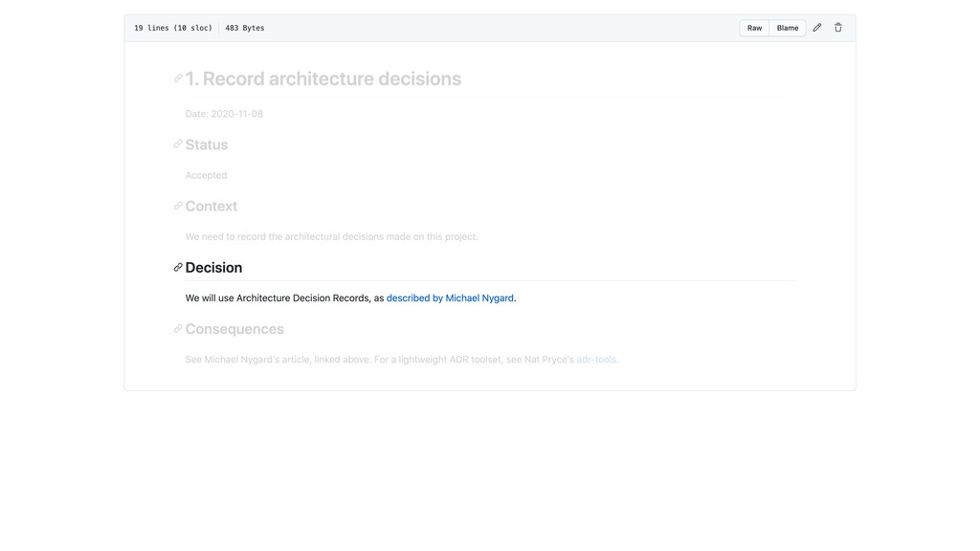
Task: Click the trash icon to delete file
Action: [x=838, y=28]
